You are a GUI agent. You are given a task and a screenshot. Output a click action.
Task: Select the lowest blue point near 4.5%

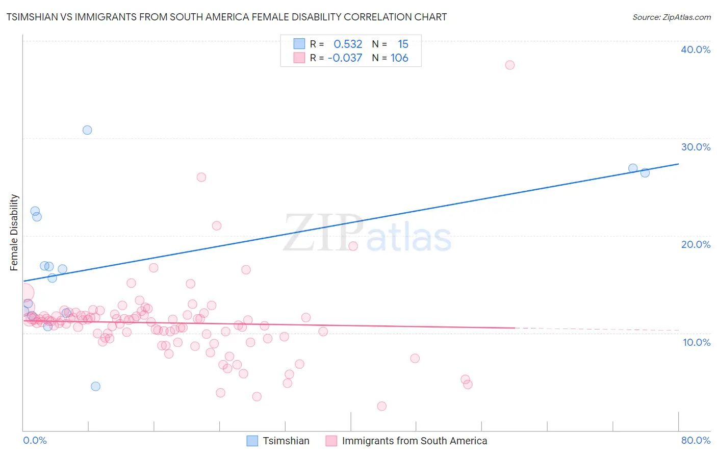point(95,386)
